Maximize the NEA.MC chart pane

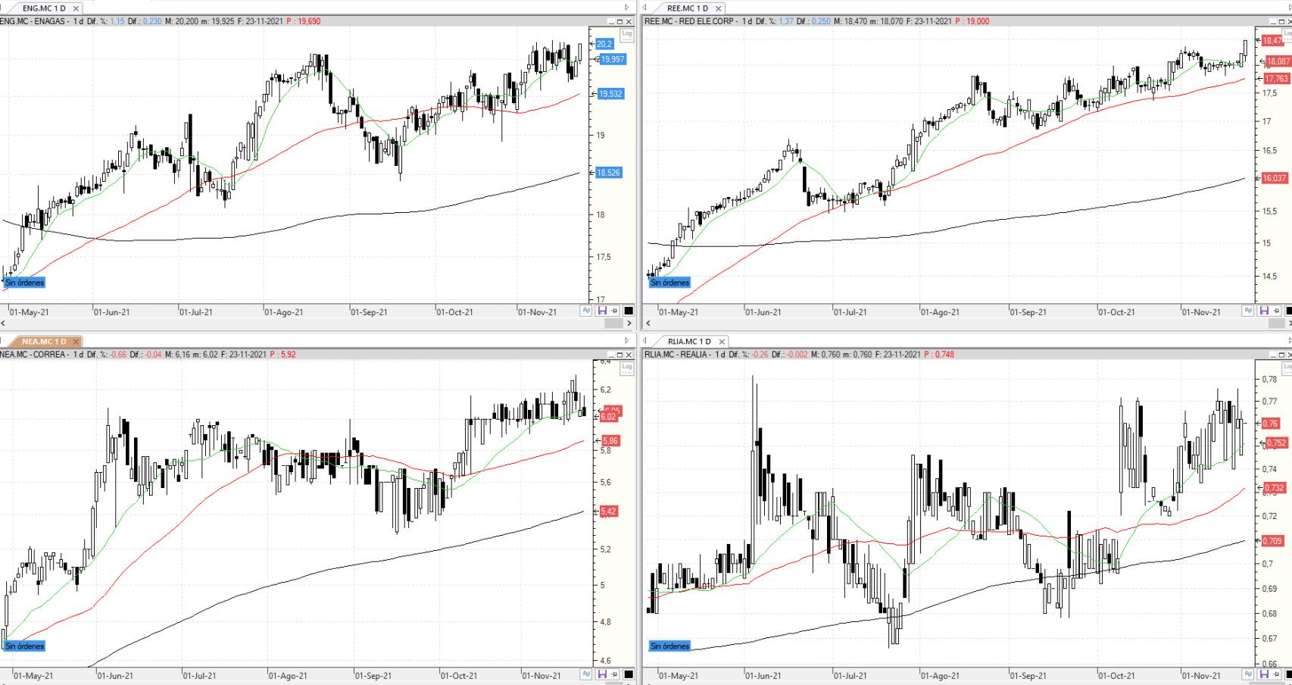pos(619,355)
